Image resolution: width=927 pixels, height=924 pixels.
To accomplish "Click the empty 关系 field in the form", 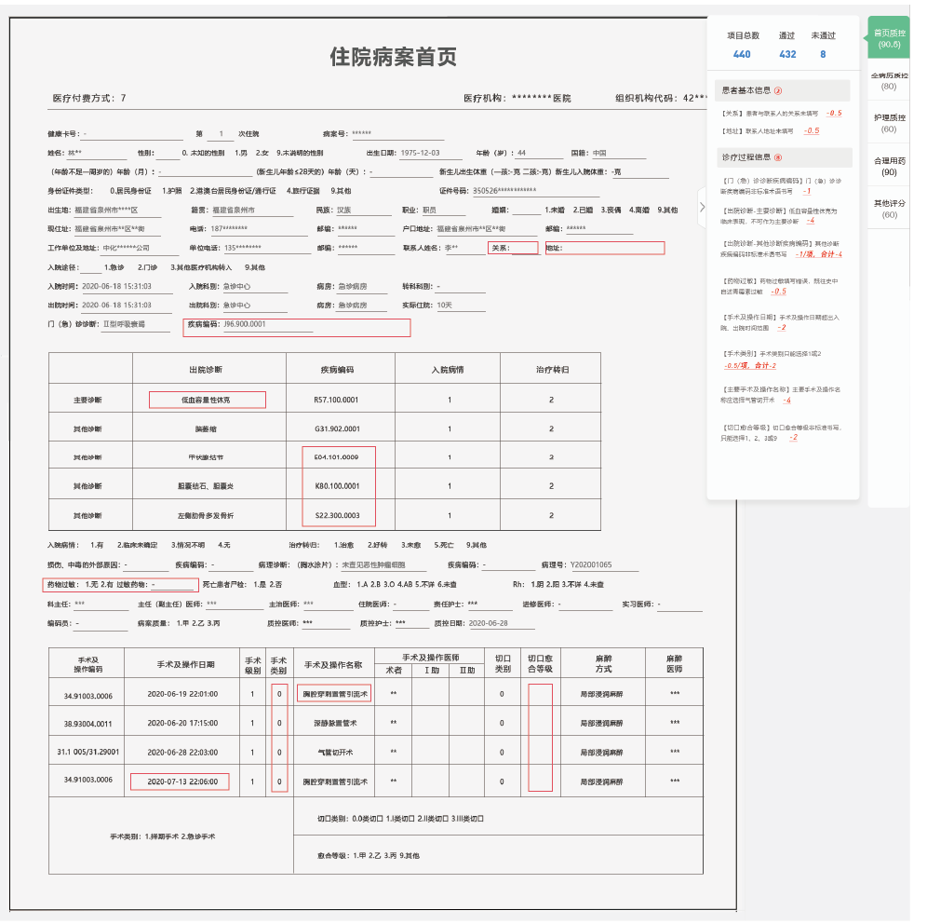I will [x=513, y=248].
